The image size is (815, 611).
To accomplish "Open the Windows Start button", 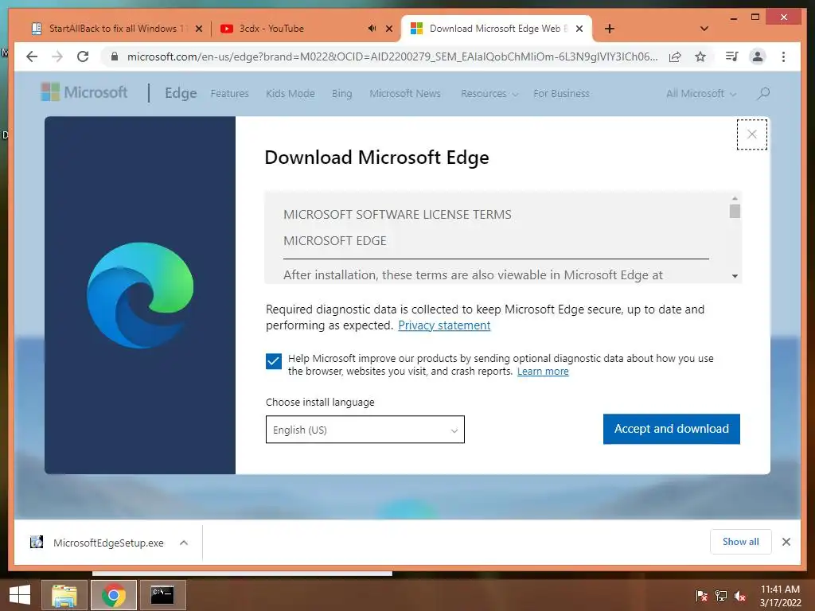I will 19,595.
